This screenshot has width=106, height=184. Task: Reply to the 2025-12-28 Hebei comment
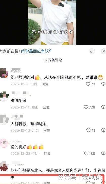(x=47, y=154)
